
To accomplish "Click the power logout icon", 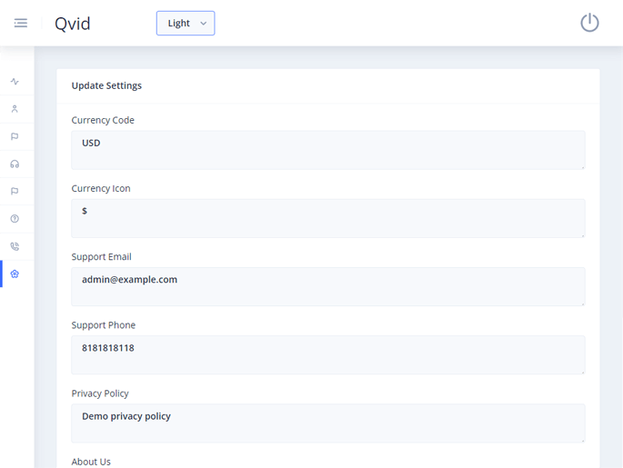I will point(589,23).
